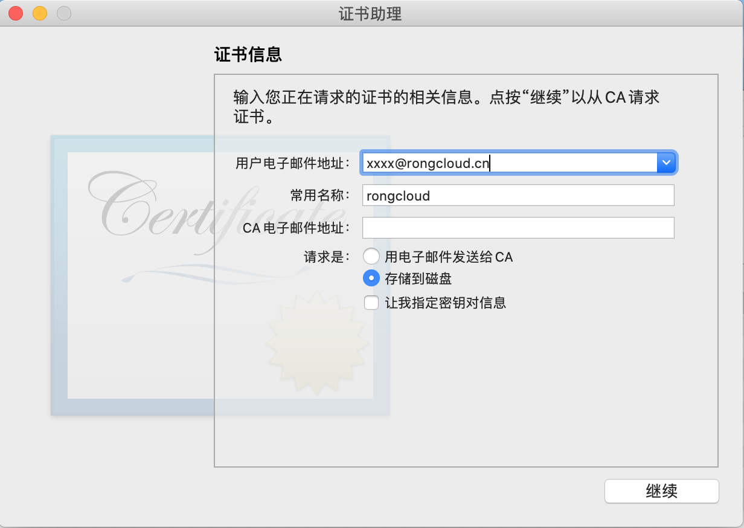Click the 常用名称 label
This screenshot has height=528, width=744.
(320, 196)
